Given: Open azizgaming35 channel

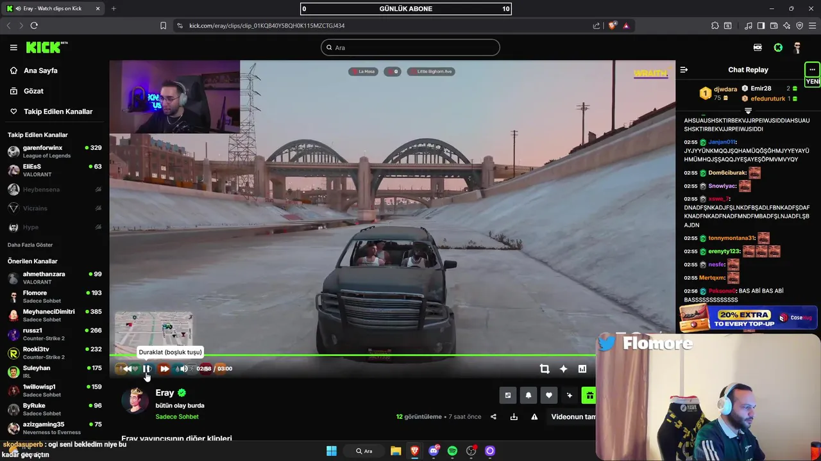Looking at the screenshot, I should [x=55, y=428].
